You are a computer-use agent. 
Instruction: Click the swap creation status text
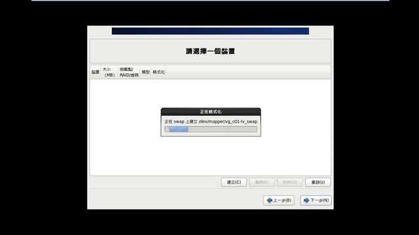tap(211, 121)
